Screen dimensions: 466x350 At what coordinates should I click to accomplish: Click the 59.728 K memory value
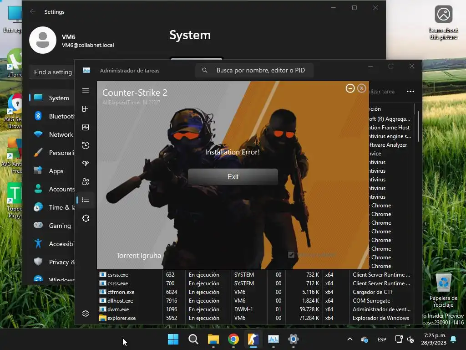click(x=309, y=309)
